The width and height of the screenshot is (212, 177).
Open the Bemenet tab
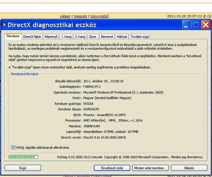pyautogui.click(x=107, y=37)
